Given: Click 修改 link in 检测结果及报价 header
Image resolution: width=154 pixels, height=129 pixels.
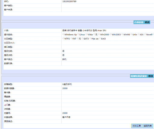Looking at the screenshot, I should pos(151,76).
